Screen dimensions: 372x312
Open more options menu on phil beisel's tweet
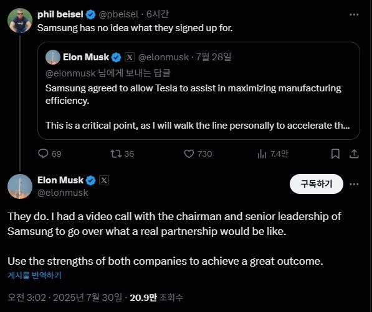(354, 15)
